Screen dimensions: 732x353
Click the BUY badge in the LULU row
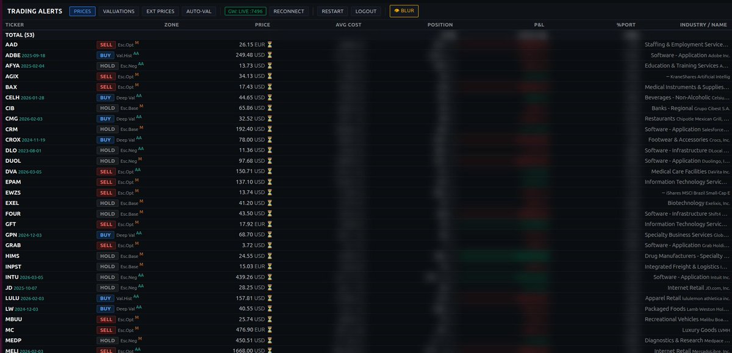coord(105,298)
